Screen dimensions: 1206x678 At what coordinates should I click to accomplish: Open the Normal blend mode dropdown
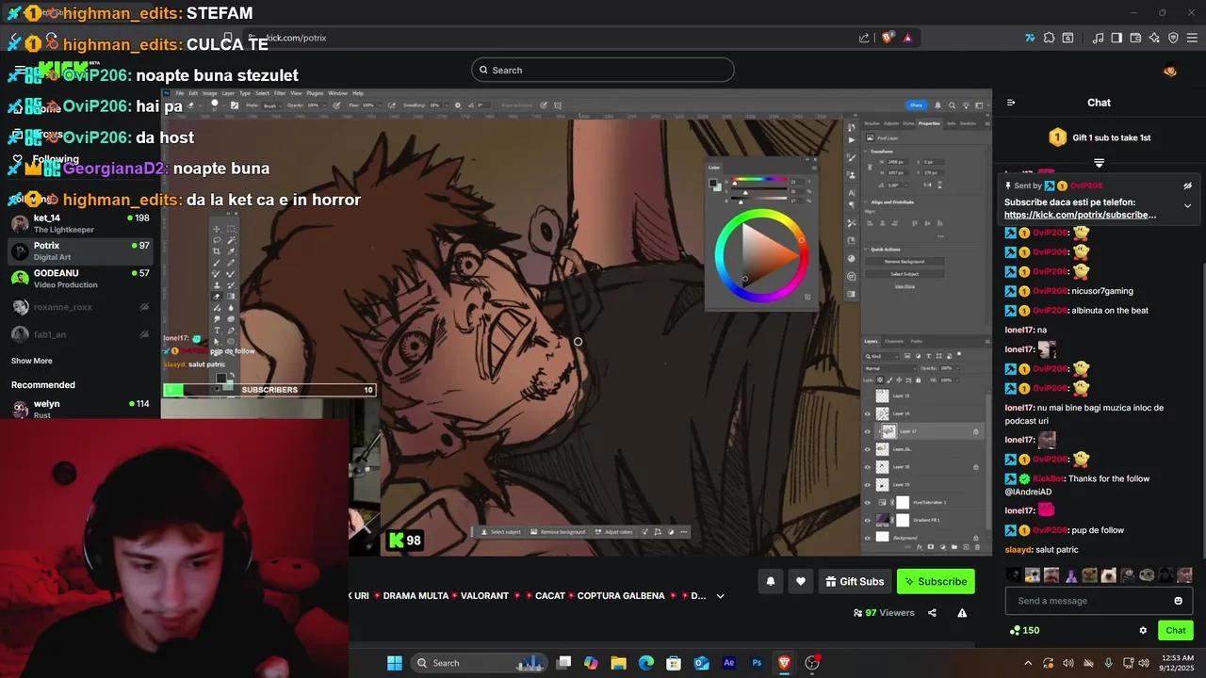click(890, 368)
